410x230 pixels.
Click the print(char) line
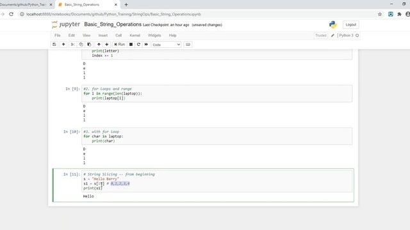[x=103, y=141]
